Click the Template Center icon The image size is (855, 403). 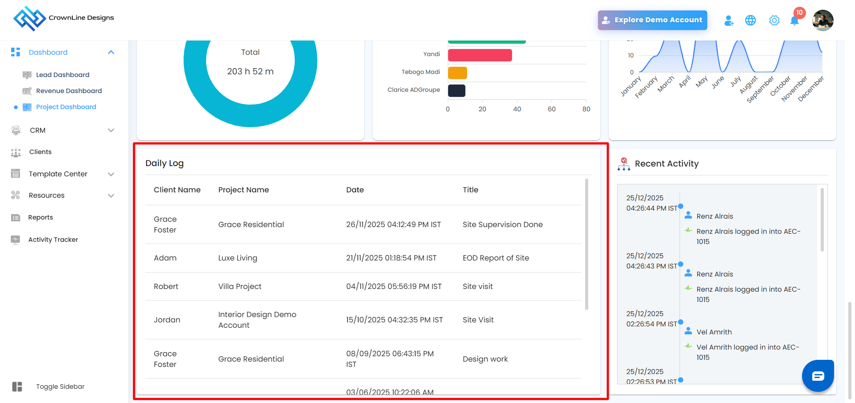pos(16,174)
